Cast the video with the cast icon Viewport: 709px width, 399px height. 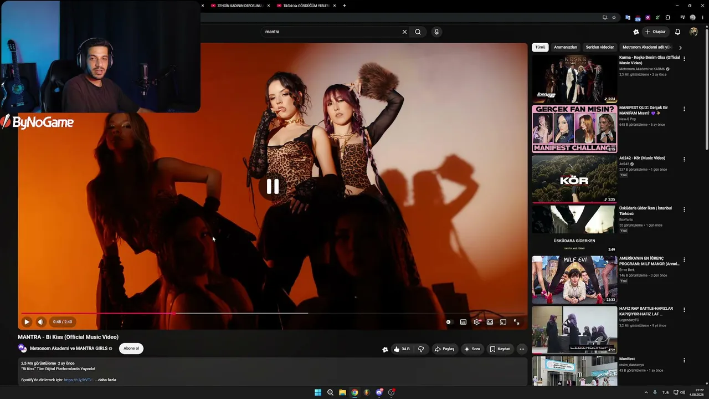coord(503,322)
